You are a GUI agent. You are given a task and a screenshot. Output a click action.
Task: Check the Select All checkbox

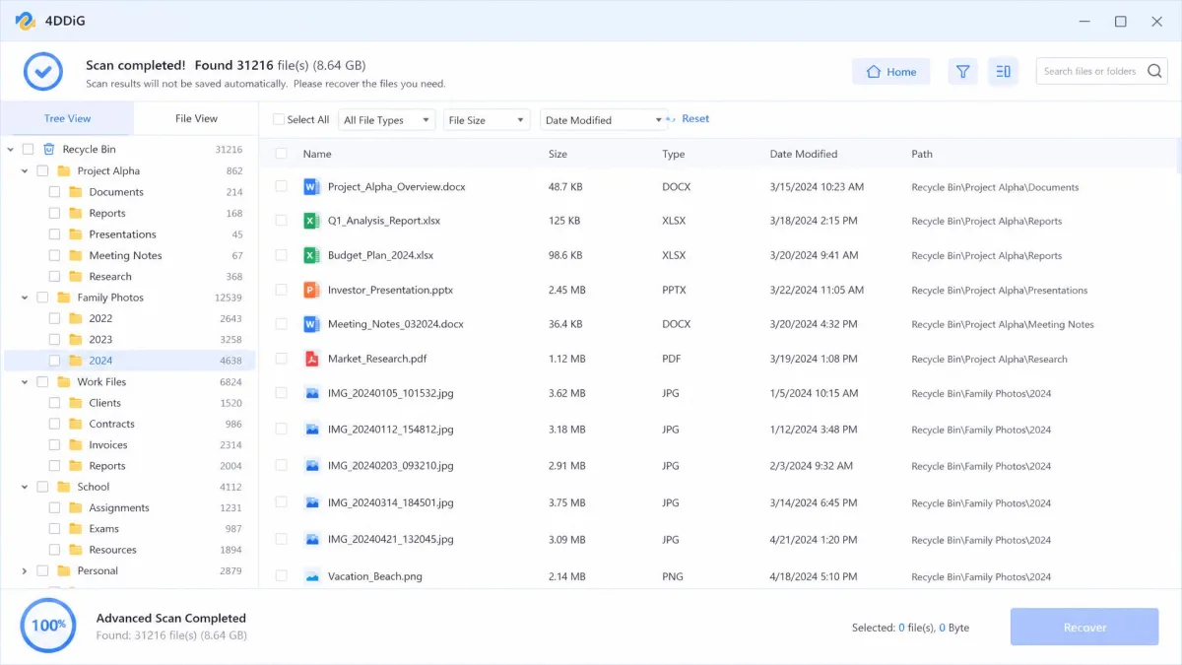coord(279,119)
